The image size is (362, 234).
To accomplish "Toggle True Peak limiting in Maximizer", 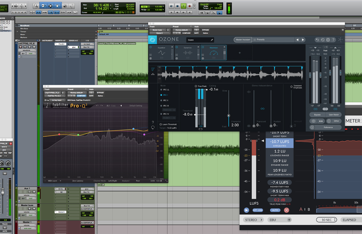I will click(x=196, y=86).
